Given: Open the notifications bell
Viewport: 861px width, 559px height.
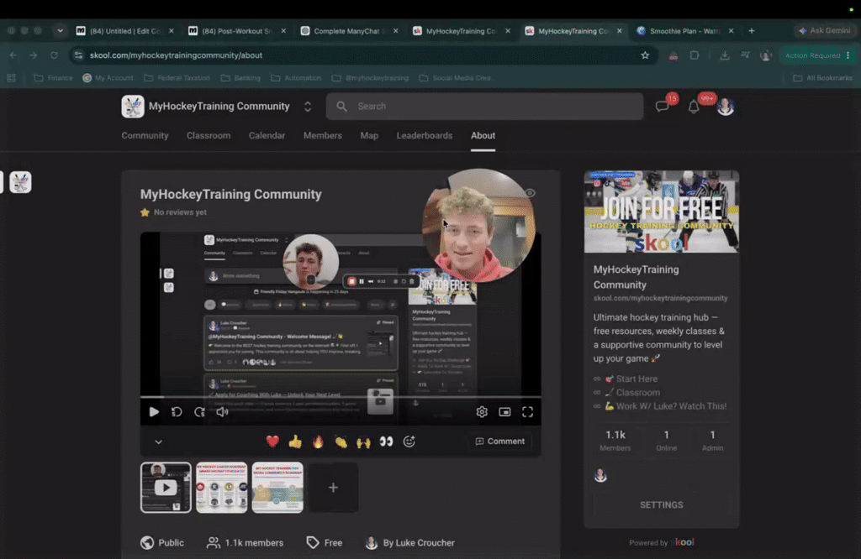Looking at the screenshot, I should pos(694,107).
